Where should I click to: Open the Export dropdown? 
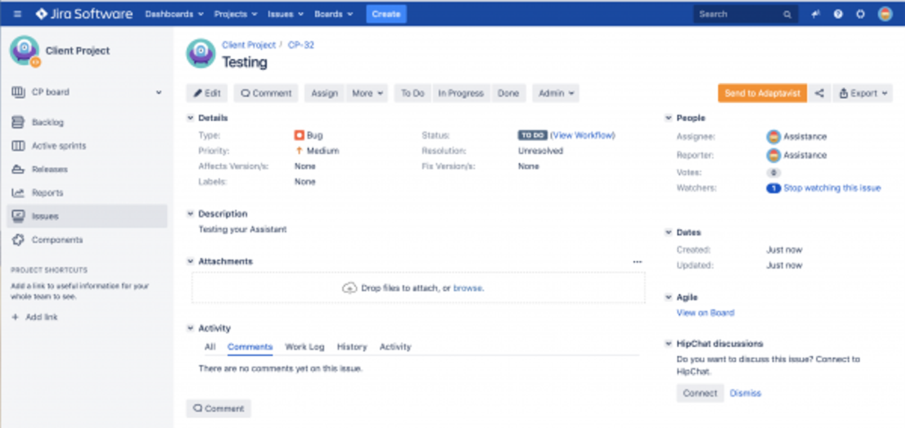[862, 93]
